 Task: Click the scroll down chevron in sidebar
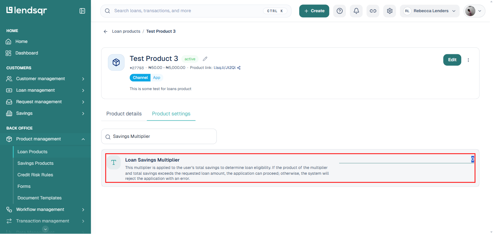coord(46,229)
